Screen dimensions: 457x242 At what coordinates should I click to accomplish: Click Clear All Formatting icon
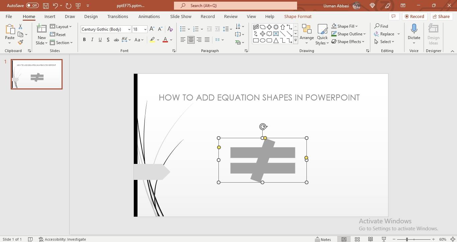pyautogui.click(x=170, y=29)
